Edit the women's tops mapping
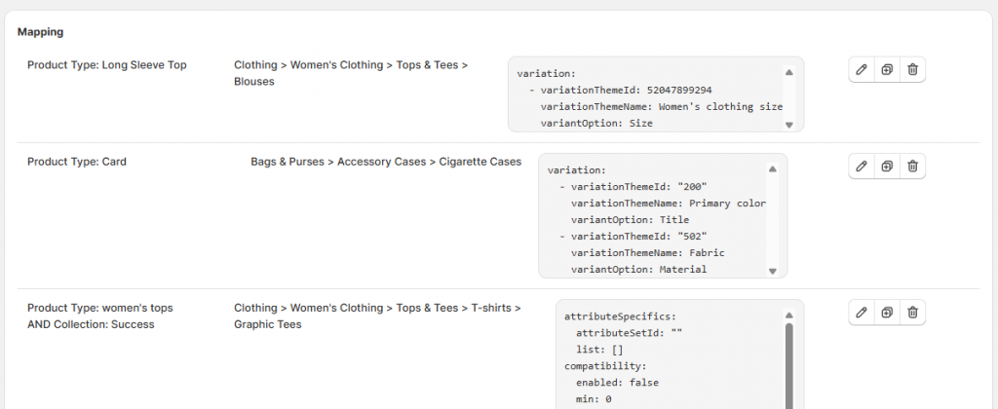 pyautogui.click(x=862, y=313)
